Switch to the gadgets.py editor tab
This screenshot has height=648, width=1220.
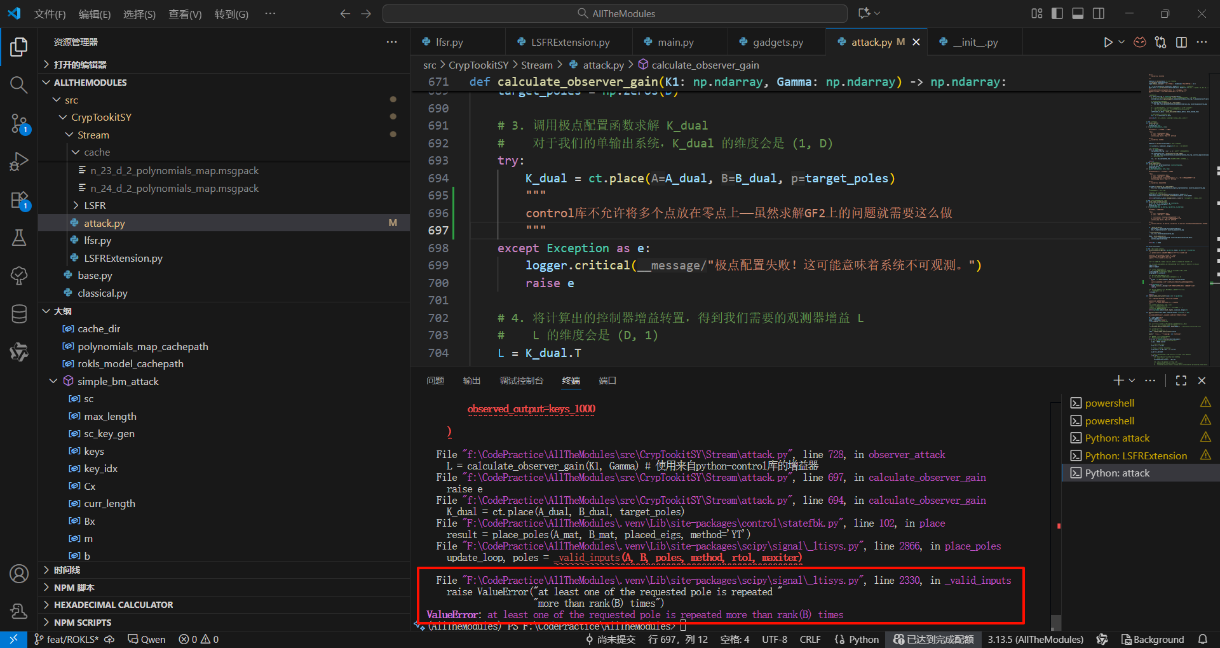[x=777, y=43]
